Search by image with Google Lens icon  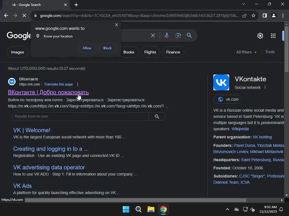[178, 35]
